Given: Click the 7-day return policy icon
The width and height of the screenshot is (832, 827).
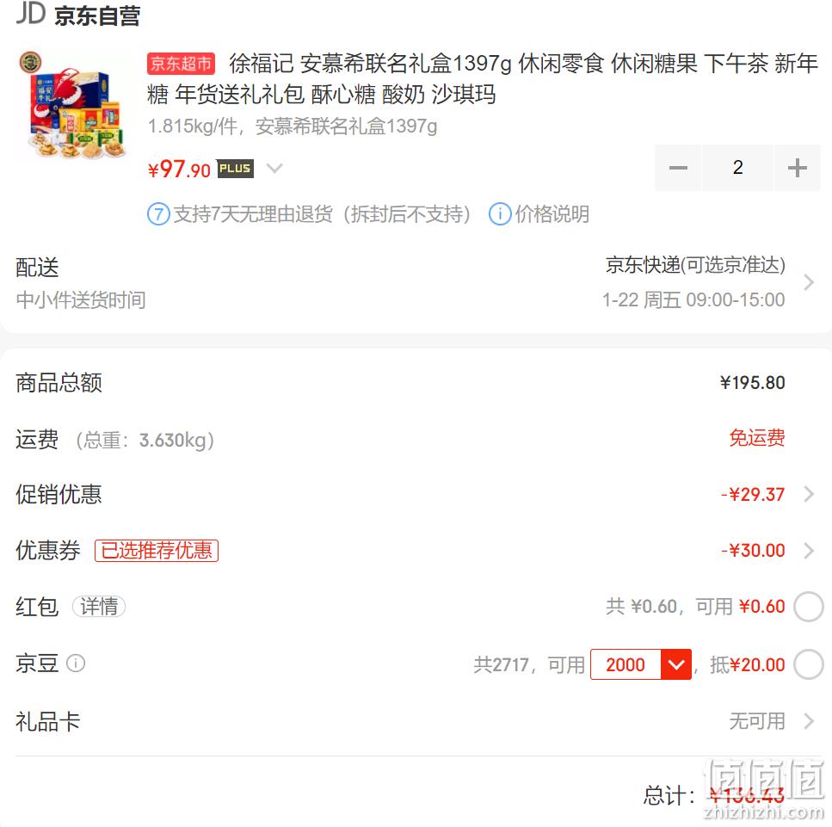Looking at the screenshot, I should (158, 214).
